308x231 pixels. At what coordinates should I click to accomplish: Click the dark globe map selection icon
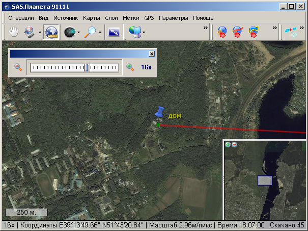(69, 32)
